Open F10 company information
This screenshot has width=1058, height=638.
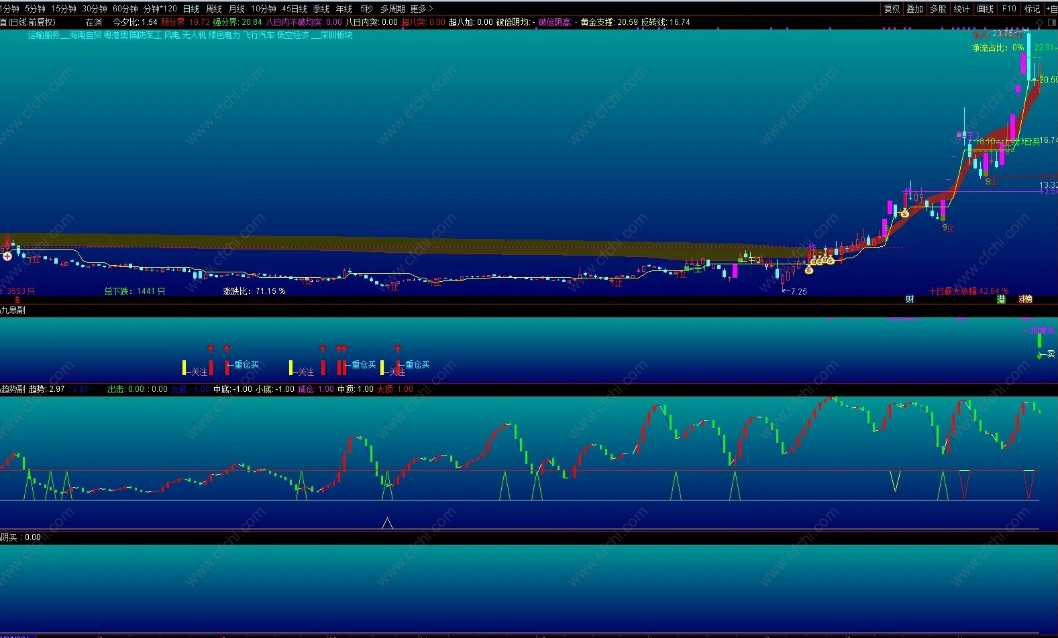tap(1008, 9)
